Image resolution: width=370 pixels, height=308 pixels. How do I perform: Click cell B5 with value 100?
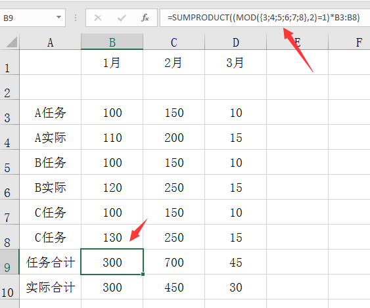click(112, 162)
